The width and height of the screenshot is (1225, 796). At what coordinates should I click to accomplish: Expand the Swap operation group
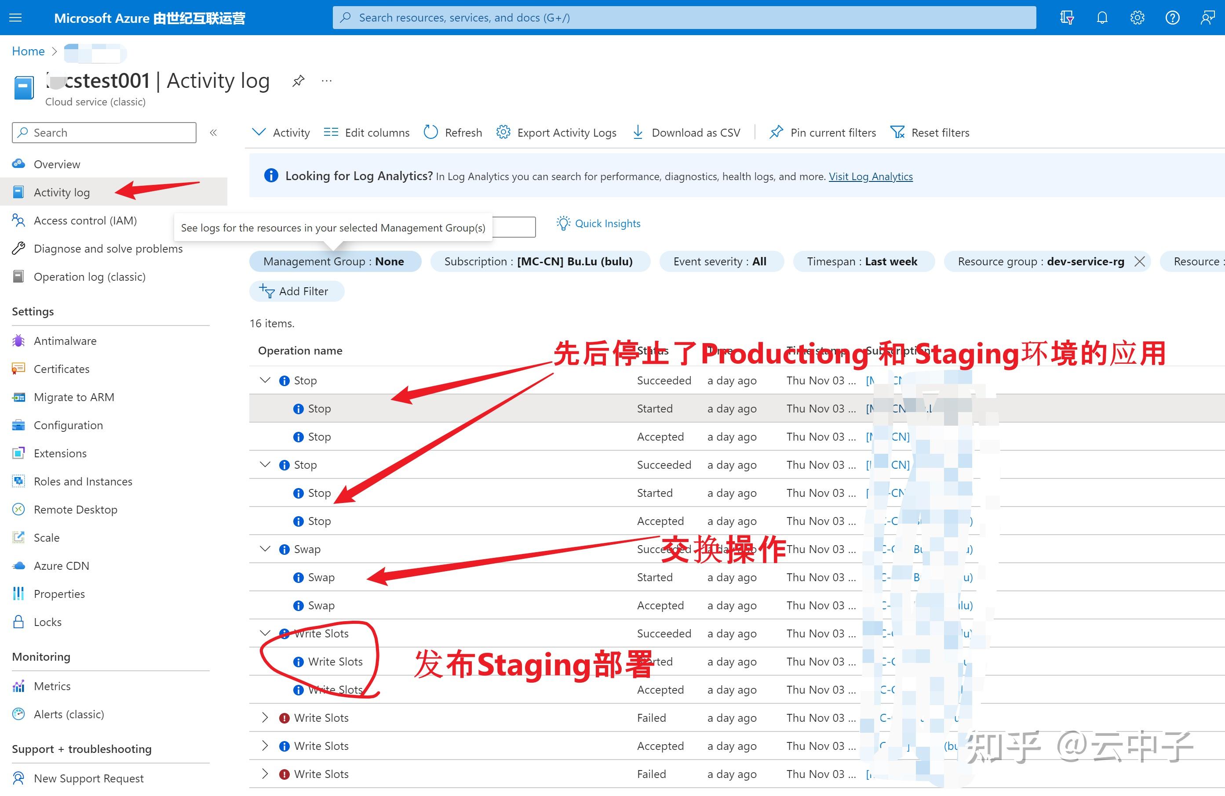pyautogui.click(x=265, y=549)
